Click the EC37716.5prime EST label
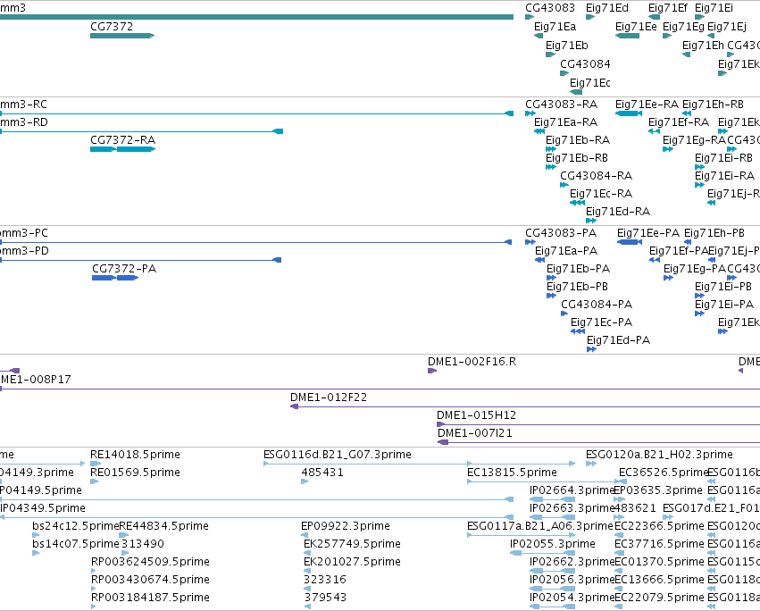The height and width of the screenshot is (611, 760). coord(659,545)
